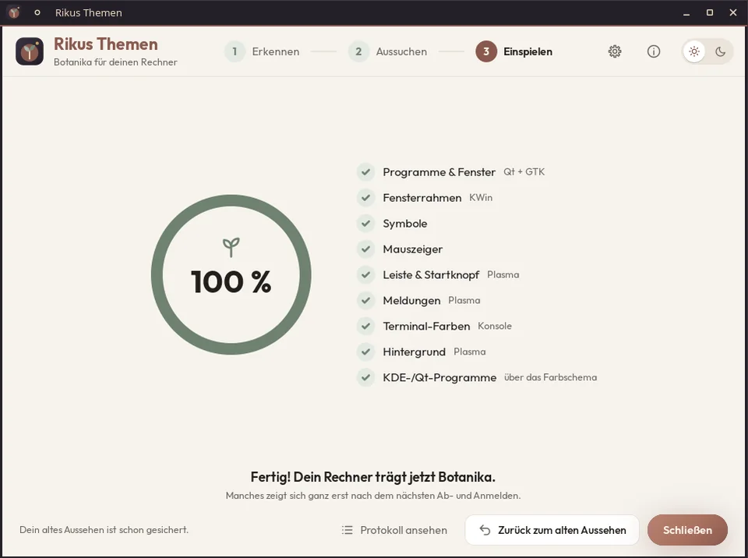Click the 'Meldungen' label
The width and height of the screenshot is (748, 558).
point(411,301)
